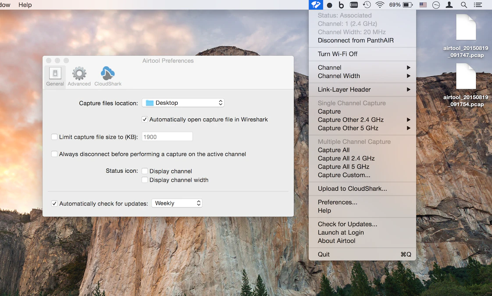Click the letter b menu bar icon
Screen dimensions: 492x296
tap(341, 5)
